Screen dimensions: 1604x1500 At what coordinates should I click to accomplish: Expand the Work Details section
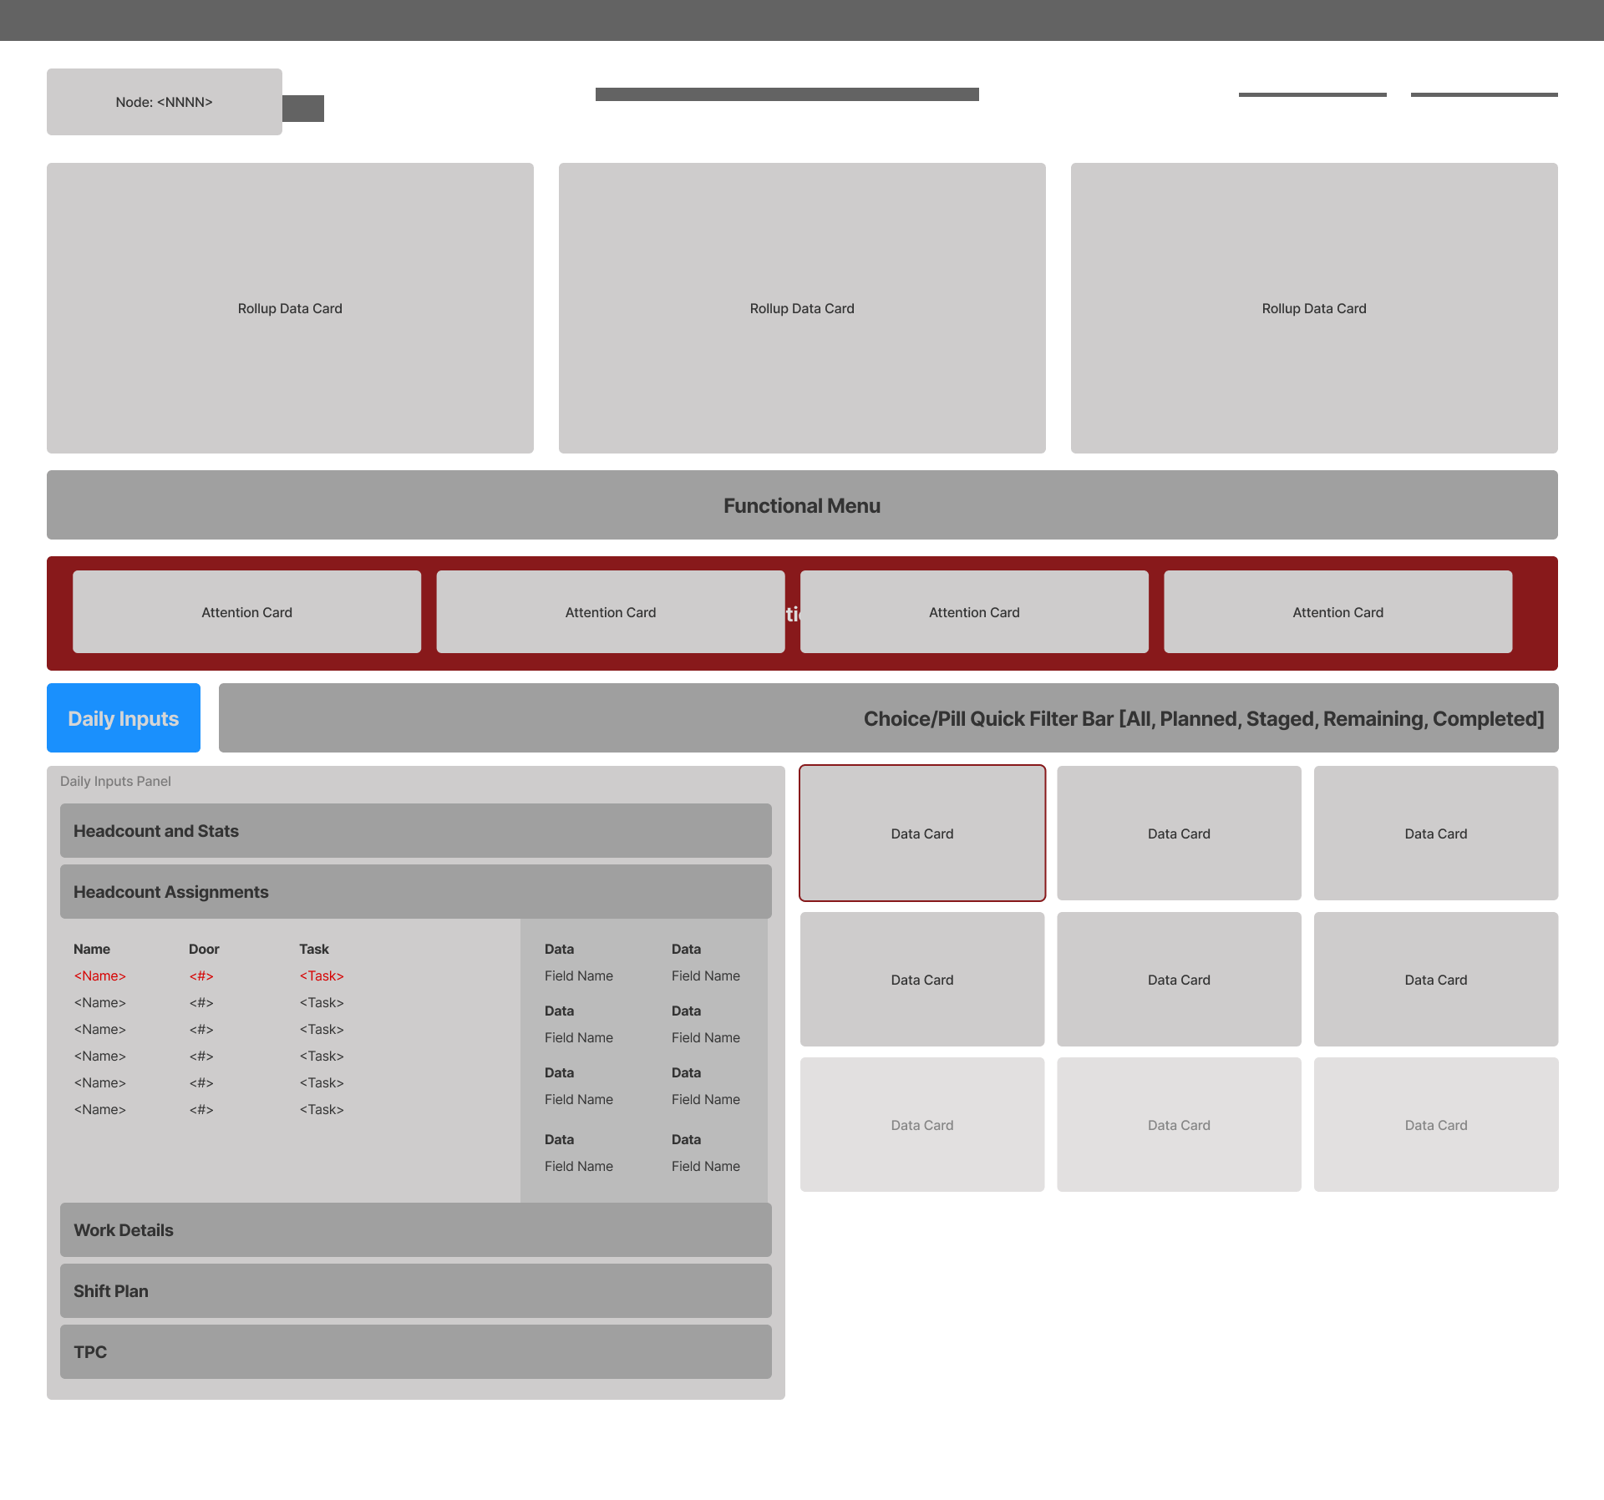click(415, 1229)
